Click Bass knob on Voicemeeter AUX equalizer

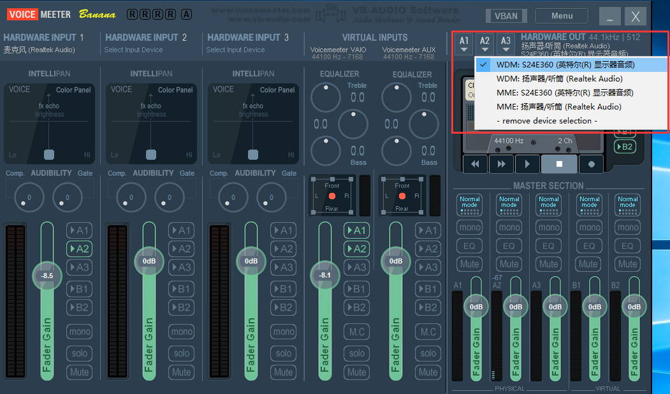point(397,151)
